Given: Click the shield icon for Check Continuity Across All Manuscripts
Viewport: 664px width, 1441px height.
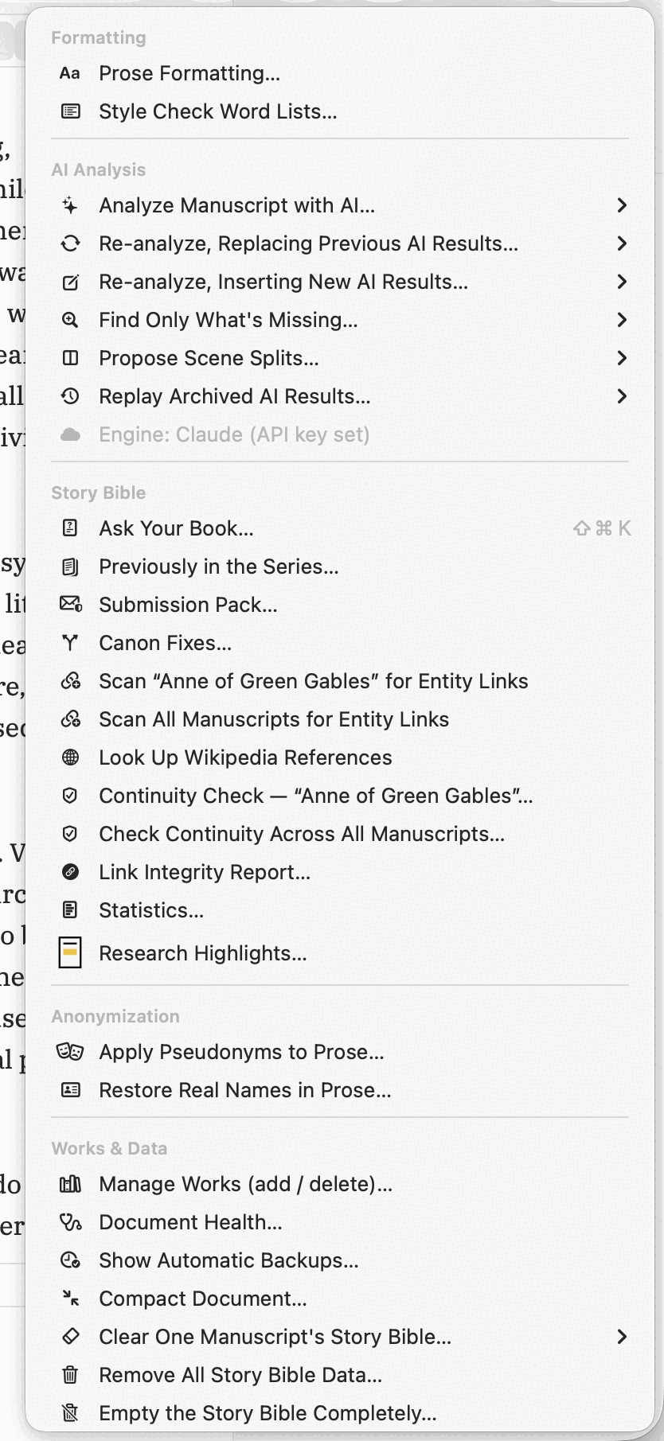Looking at the screenshot, I should click(70, 834).
